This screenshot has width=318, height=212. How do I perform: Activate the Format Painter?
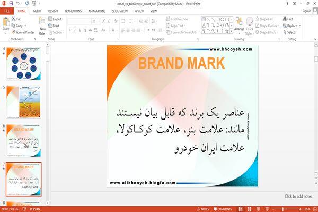[23, 32]
